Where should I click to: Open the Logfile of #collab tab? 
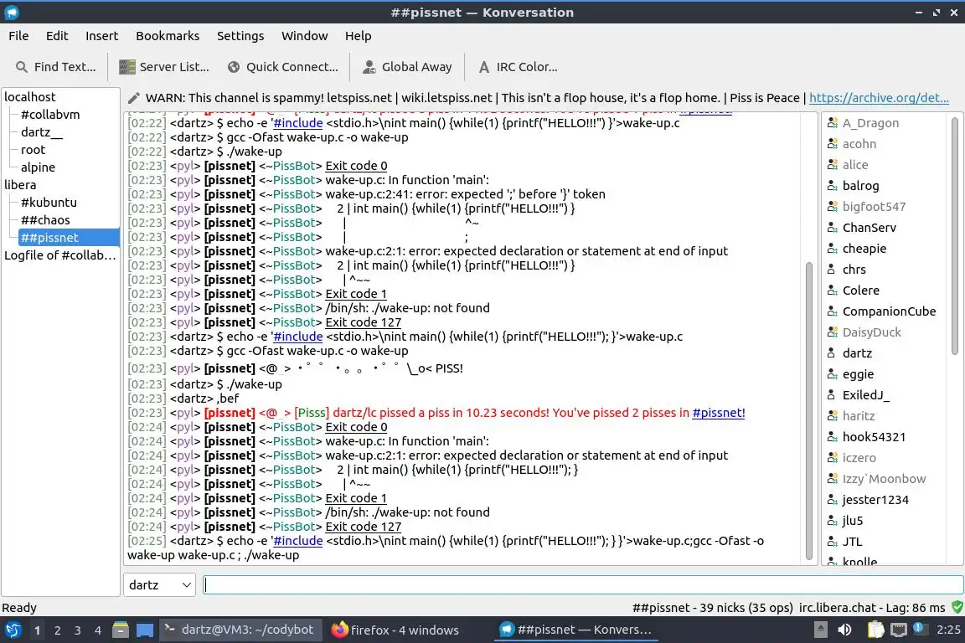coord(60,255)
